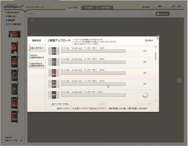The width and height of the screenshot is (188, 146).
Task: Click the bmg08.jpg progress bar
Action: point(93,95)
